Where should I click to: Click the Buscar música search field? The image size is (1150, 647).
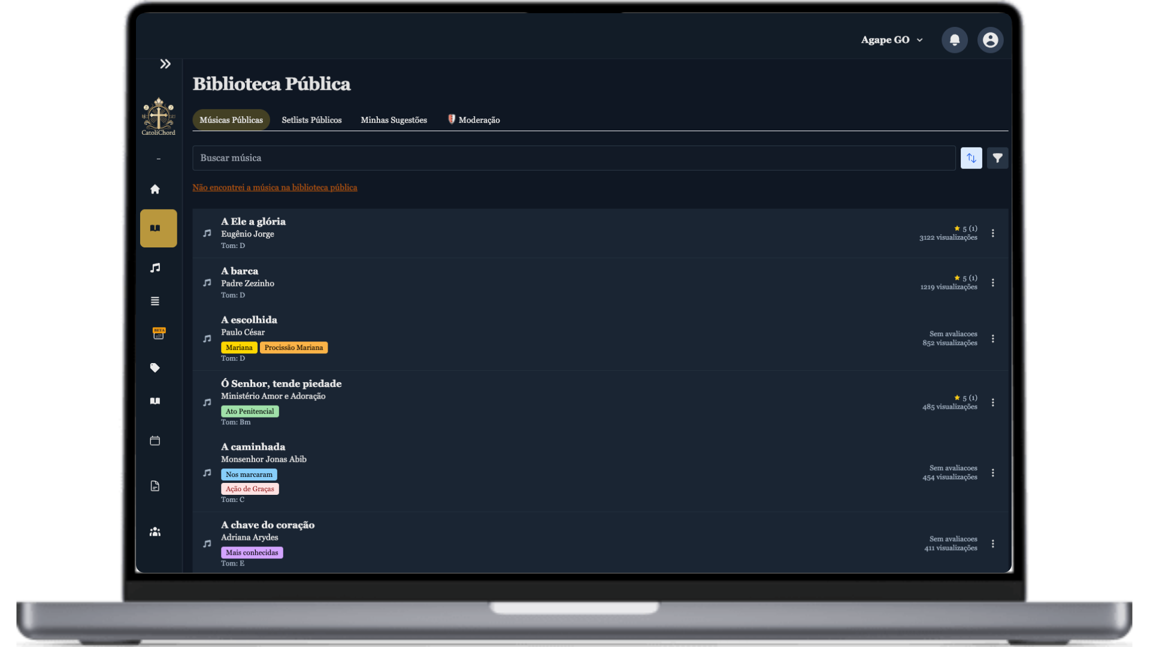pyautogui.click(x=573, y=158)
